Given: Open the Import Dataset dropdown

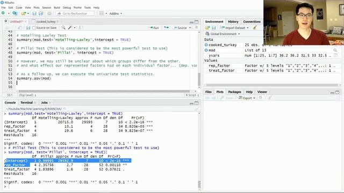Looking at the screenshot, I should pyautogui.click(x=234, y=28).
